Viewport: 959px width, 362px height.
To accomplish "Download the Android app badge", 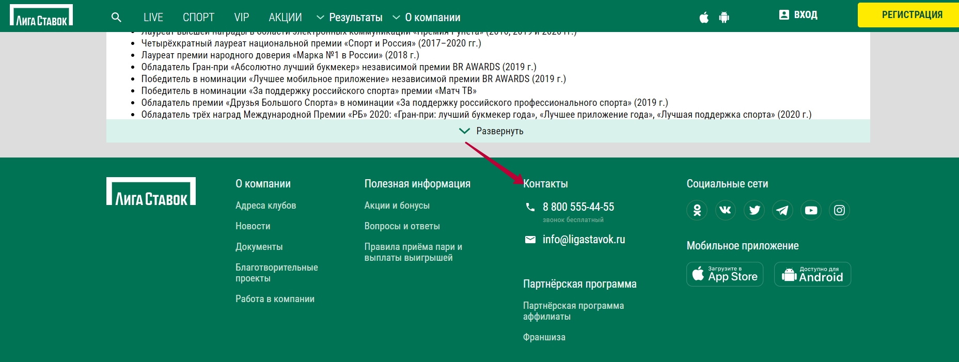I will [812, 274].
